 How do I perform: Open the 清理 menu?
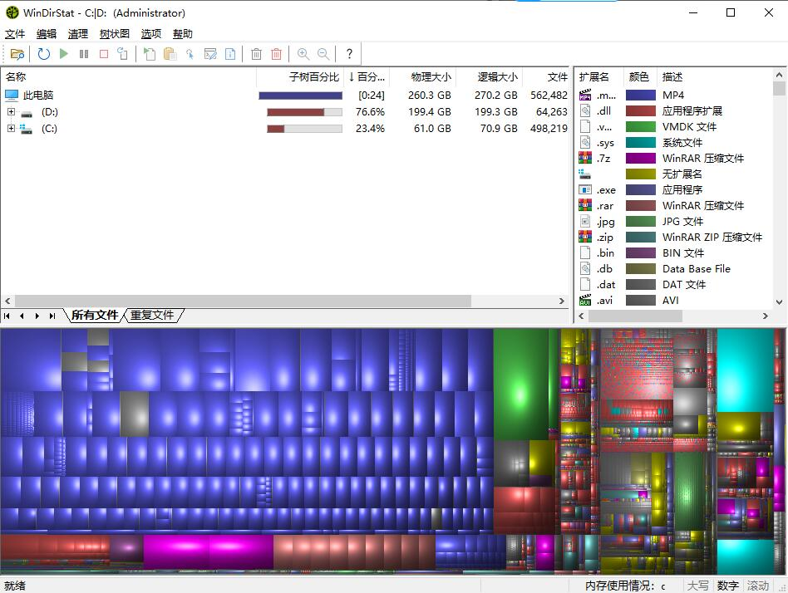pos(78,34)
